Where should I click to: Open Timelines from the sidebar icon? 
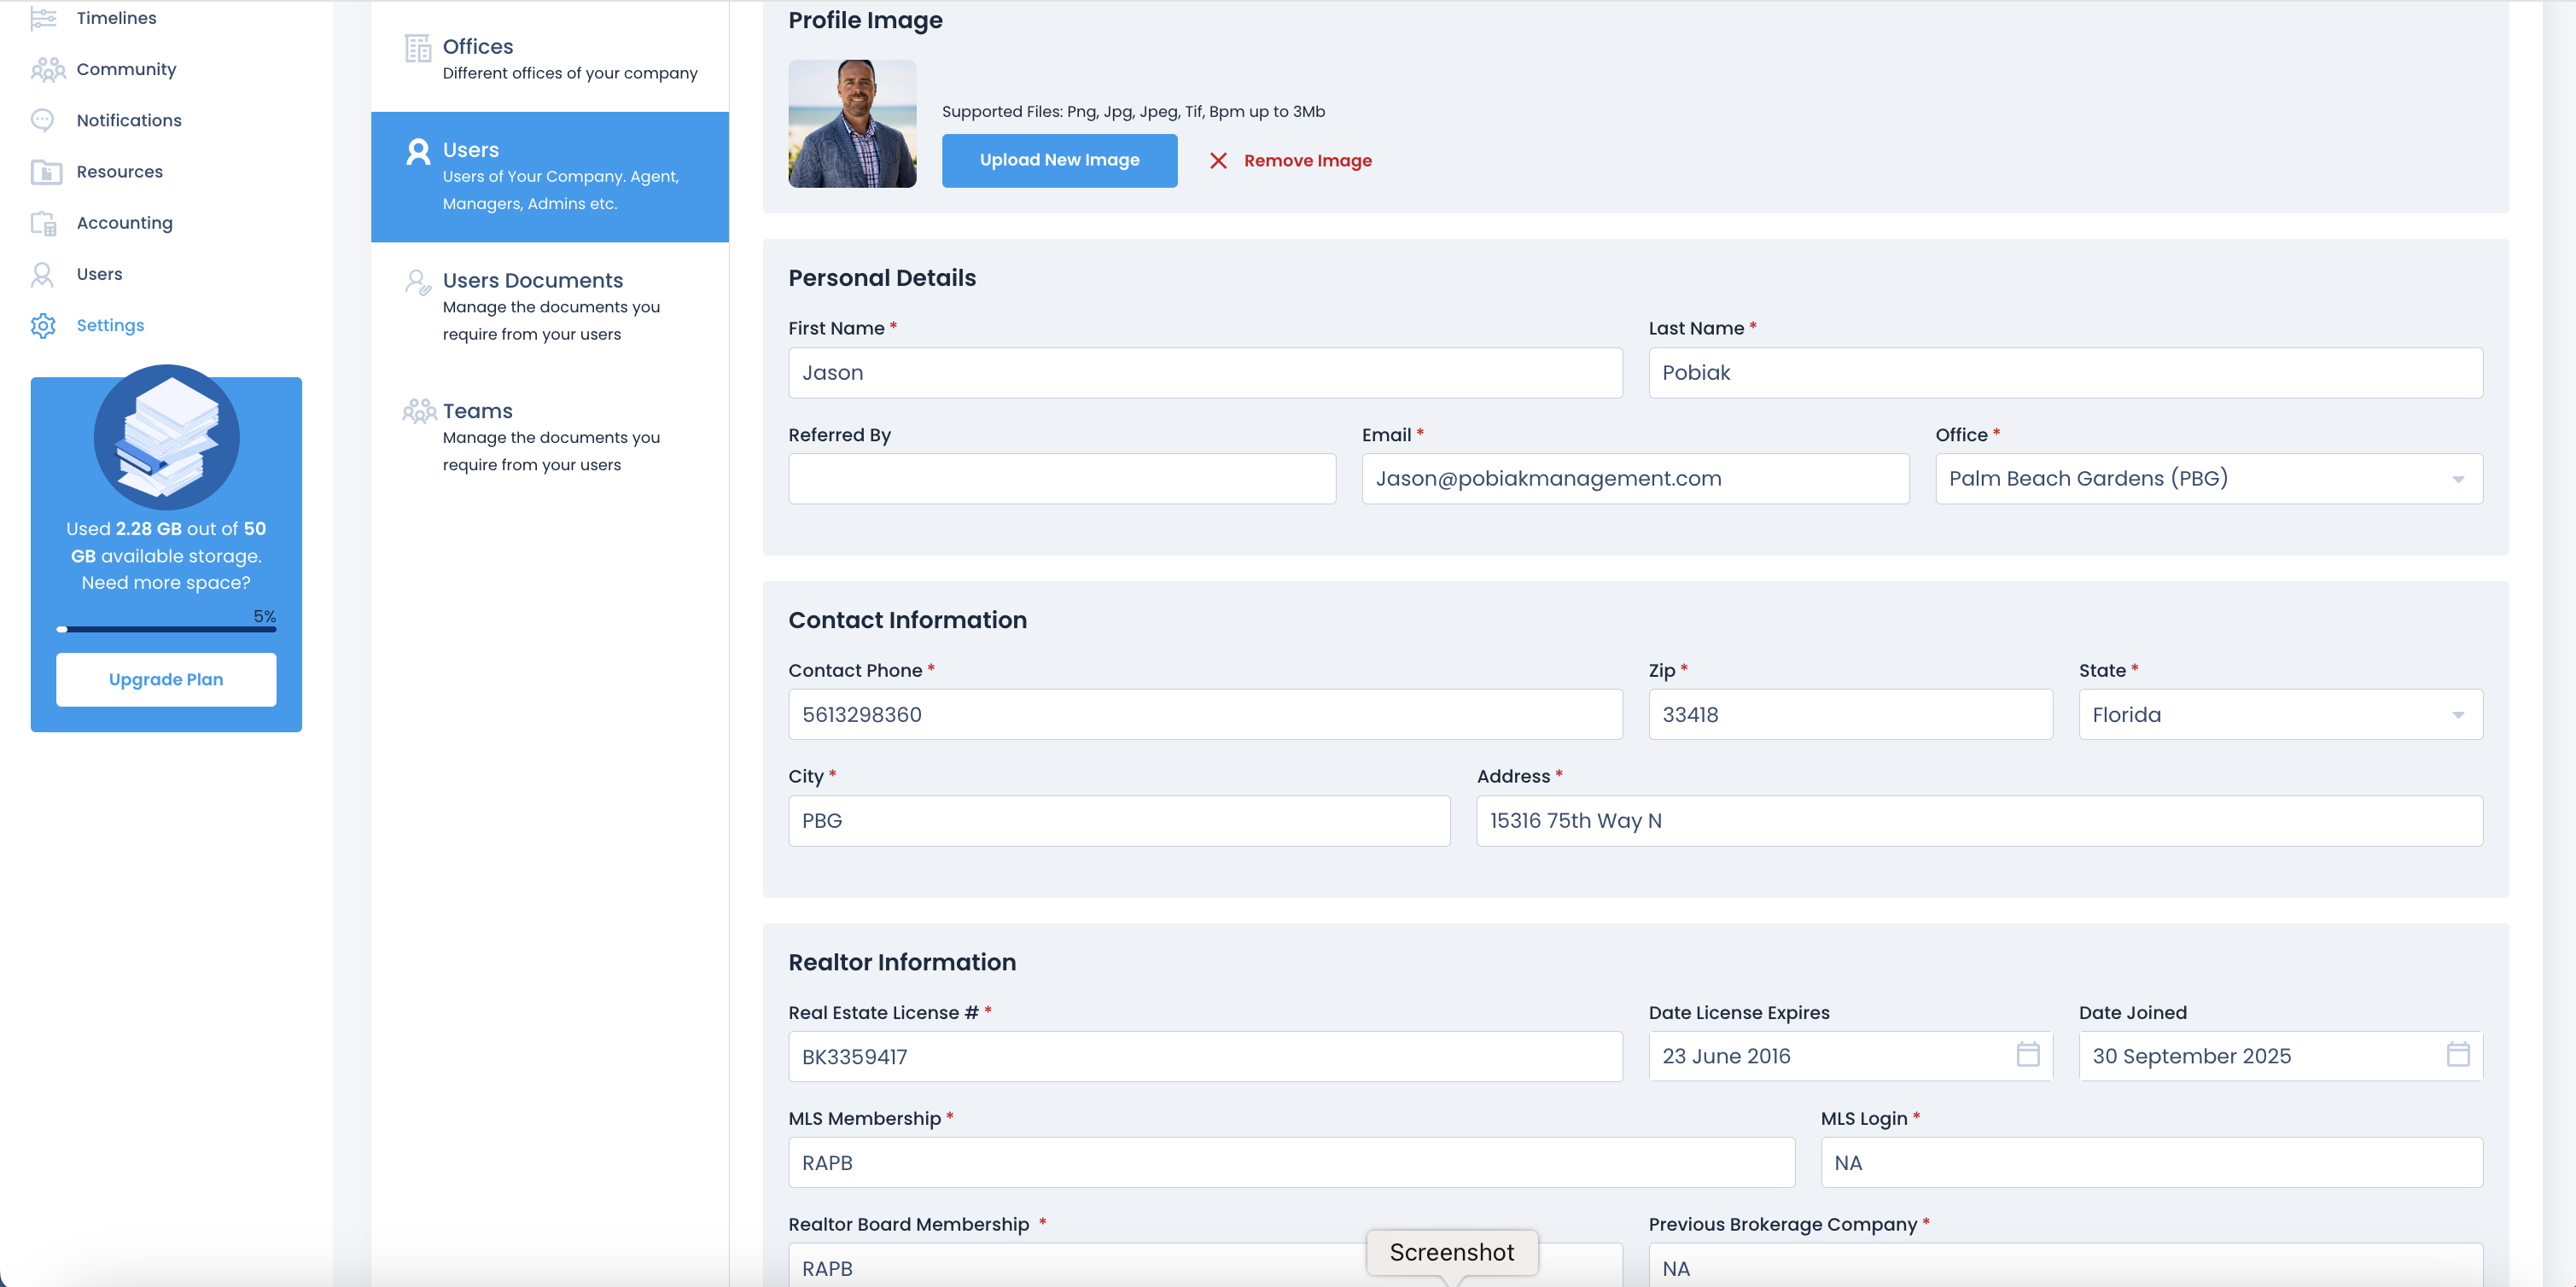click(x=43, y=18)
